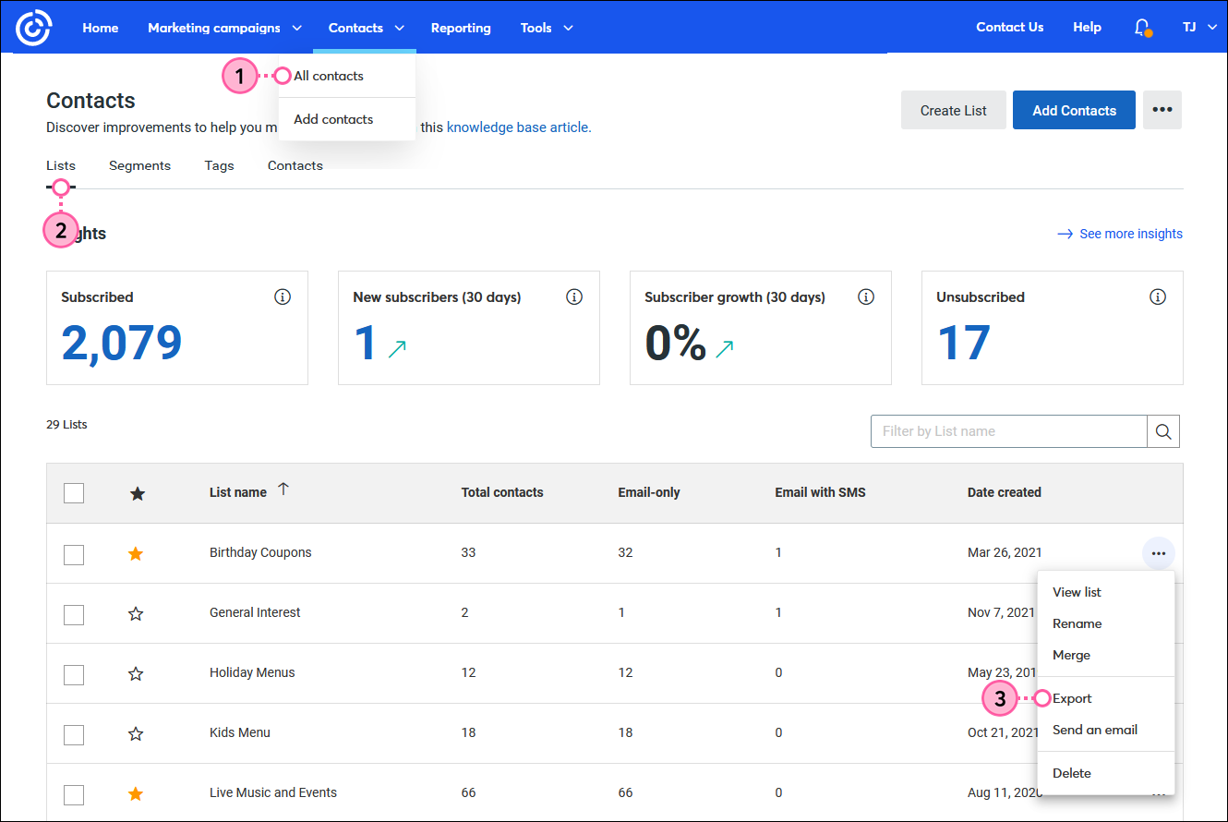Open the more options button beside Add Contacts
The image size is (1228, 822).
(1162, 110)
